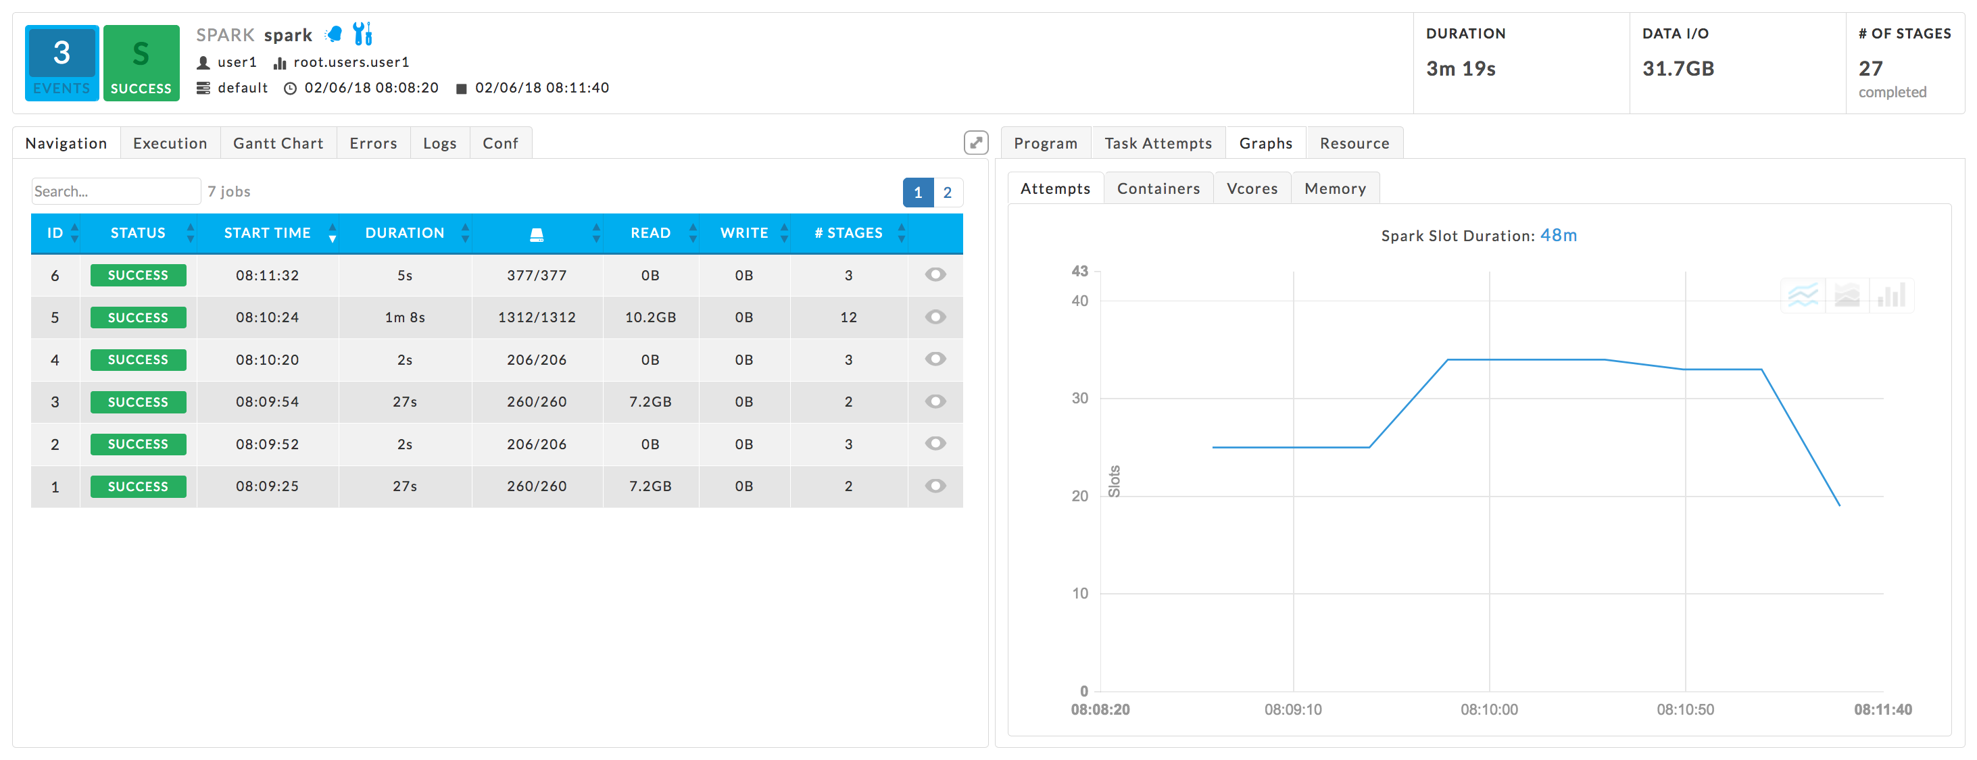The image size is (1977, 760).
Task: Open the Resource tab
Action: [1354, 143]
